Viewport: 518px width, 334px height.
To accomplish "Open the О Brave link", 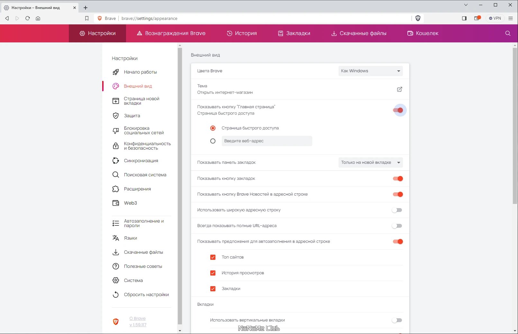I will [x=138, y=319].
